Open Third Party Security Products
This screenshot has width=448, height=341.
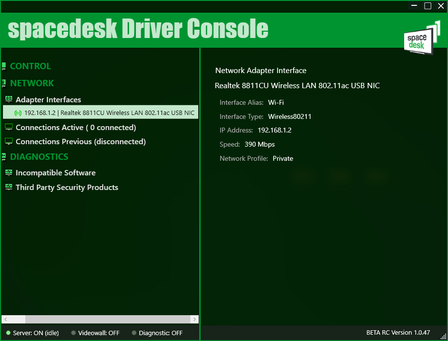(67, 187)
